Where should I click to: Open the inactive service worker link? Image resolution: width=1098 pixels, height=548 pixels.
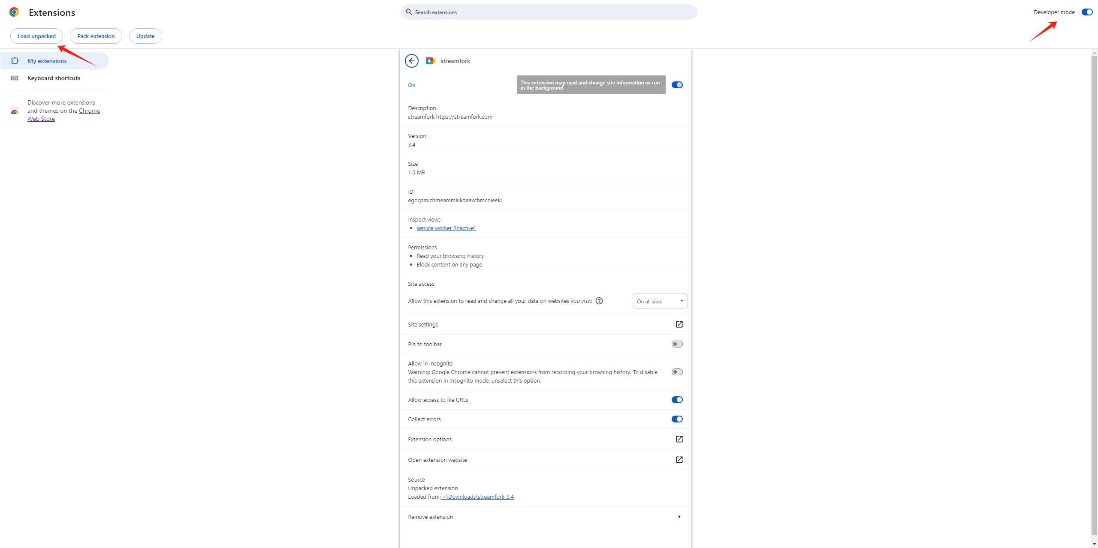446,228
